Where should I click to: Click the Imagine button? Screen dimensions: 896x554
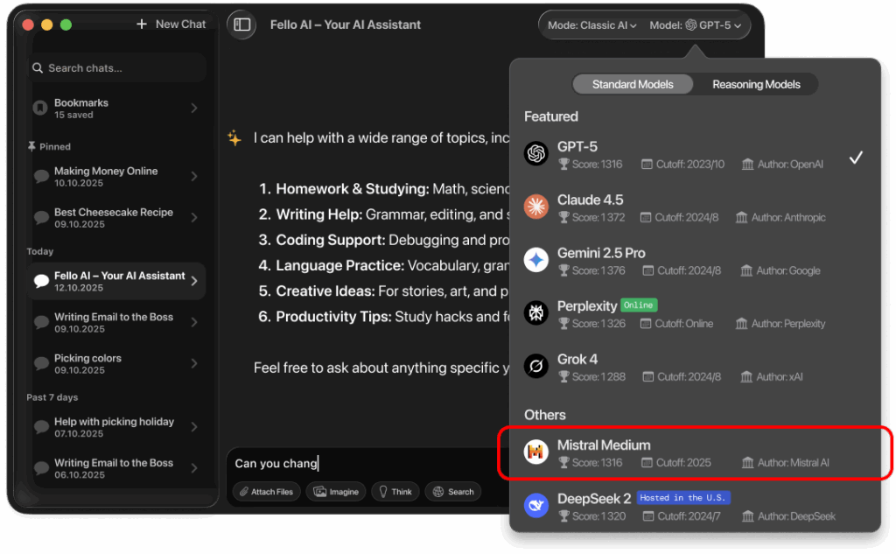(x=336, y=492)
